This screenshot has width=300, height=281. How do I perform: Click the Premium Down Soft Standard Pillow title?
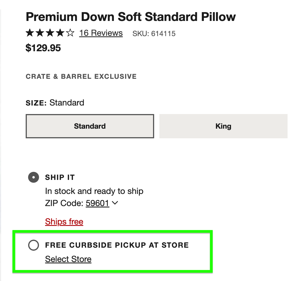(131, 17)
